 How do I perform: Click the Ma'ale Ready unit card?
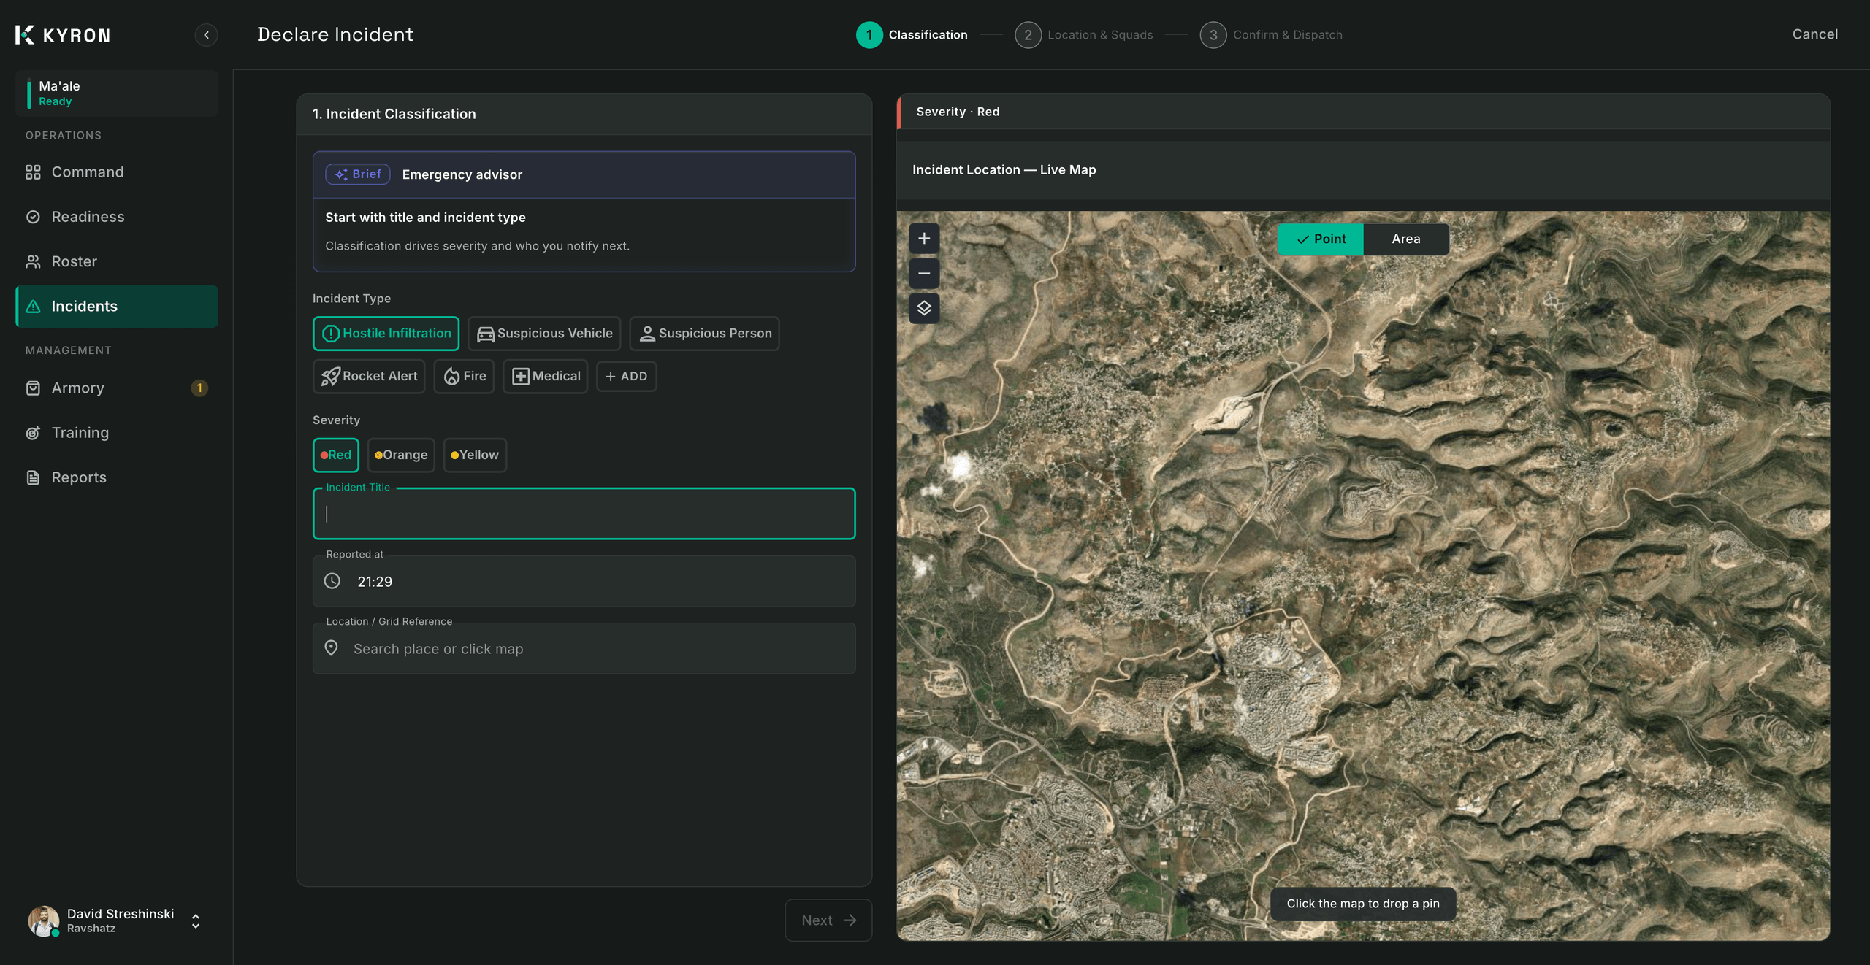[x=117, y=93]
